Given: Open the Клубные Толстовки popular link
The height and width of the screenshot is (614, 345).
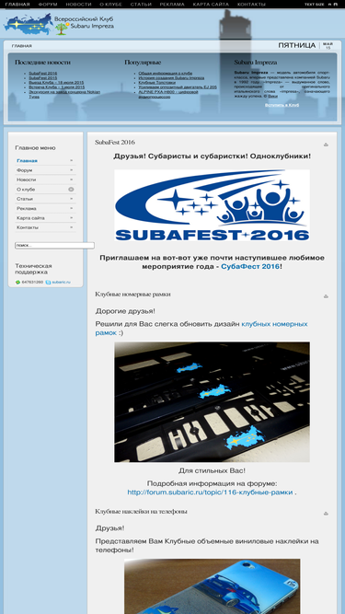Looking at the screenshot, I should pyautogui.click(x=157, y=83).
